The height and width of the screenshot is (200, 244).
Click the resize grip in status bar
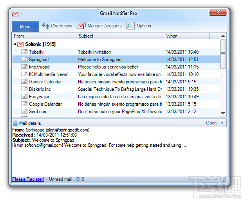[x=224, y=180]
